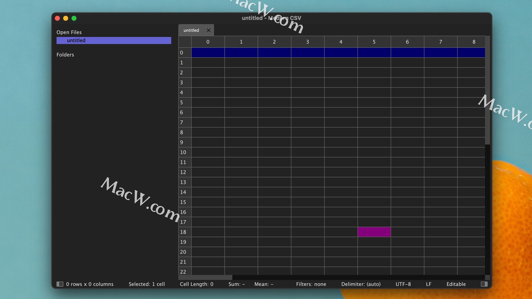Click the Open Files section label

coord(69,32)
